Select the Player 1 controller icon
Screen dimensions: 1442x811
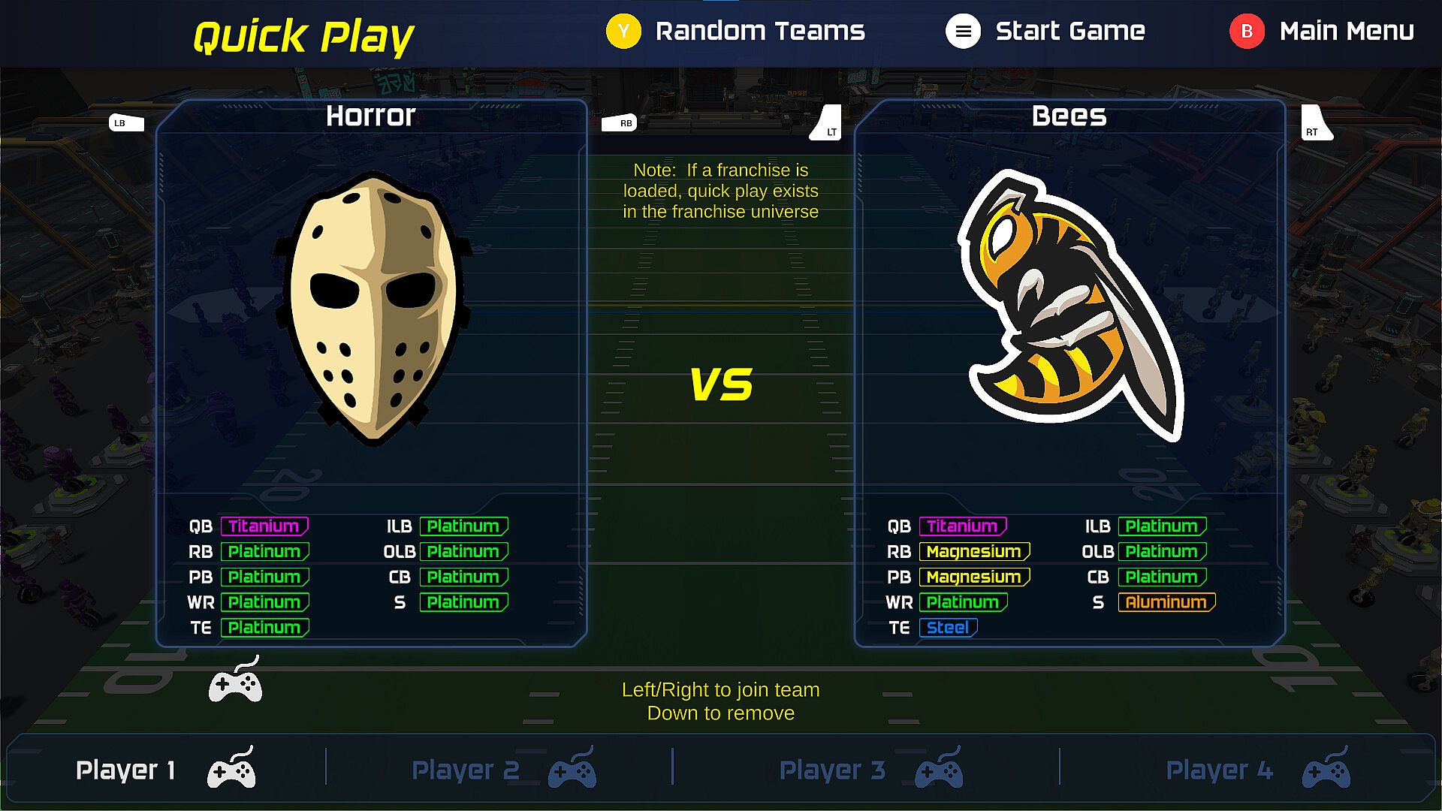pyautogui.click(x=231, y=767)
